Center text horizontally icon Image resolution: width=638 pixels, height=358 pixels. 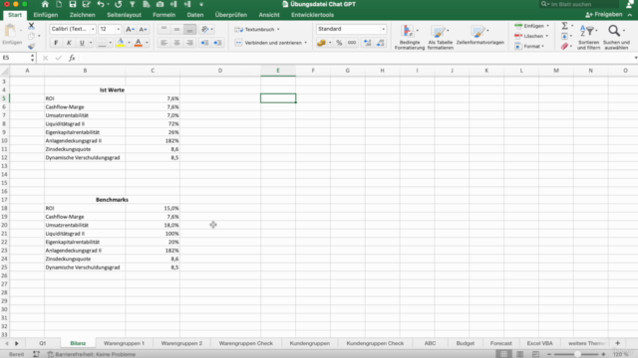(177, 43)
